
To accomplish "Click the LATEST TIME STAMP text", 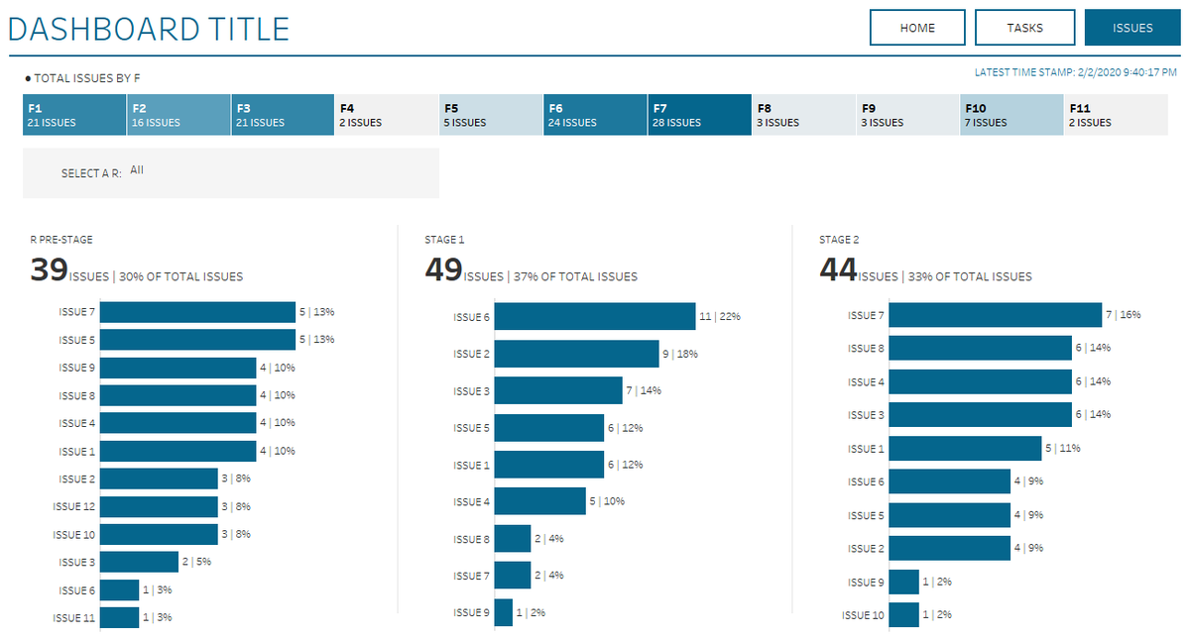I will click(x=1076, y=72).
